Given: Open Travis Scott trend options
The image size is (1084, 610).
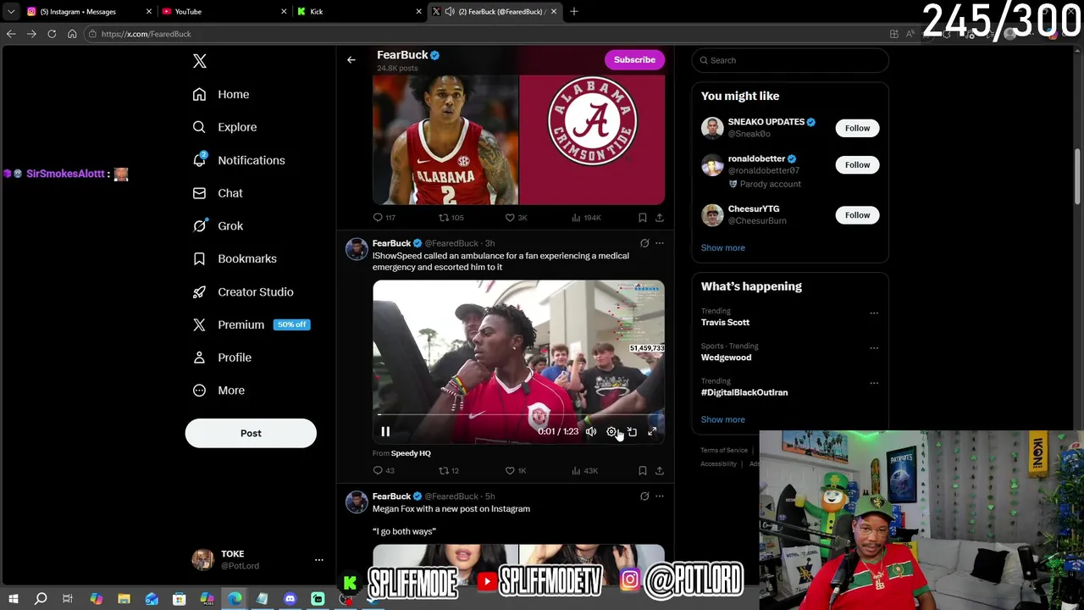Looking at the screenshot, I should pyautogui.click(x=874, y=313).
